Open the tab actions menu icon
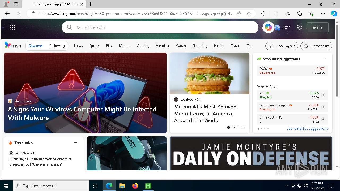The image size is (340, 191). coord(16,4)
